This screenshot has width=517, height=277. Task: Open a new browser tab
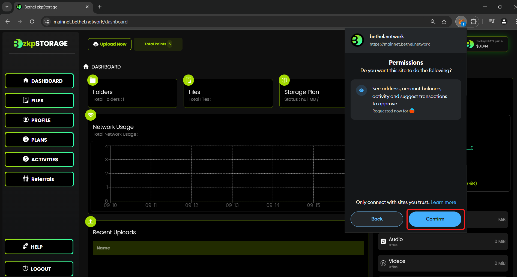(100, 7)
